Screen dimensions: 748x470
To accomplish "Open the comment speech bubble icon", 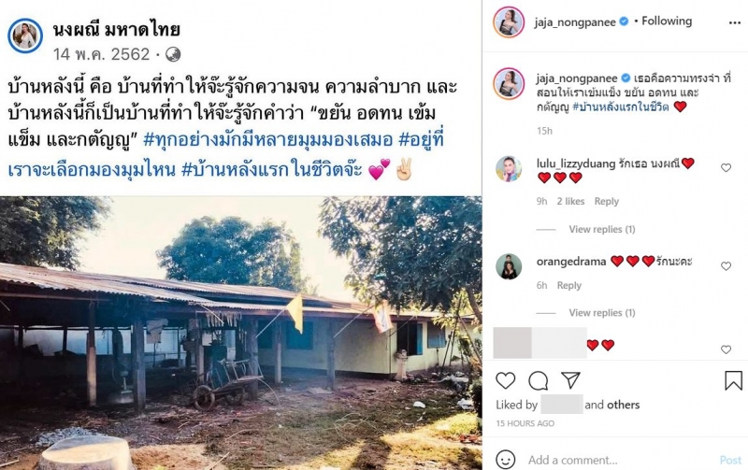I will [x=539, y=380].
